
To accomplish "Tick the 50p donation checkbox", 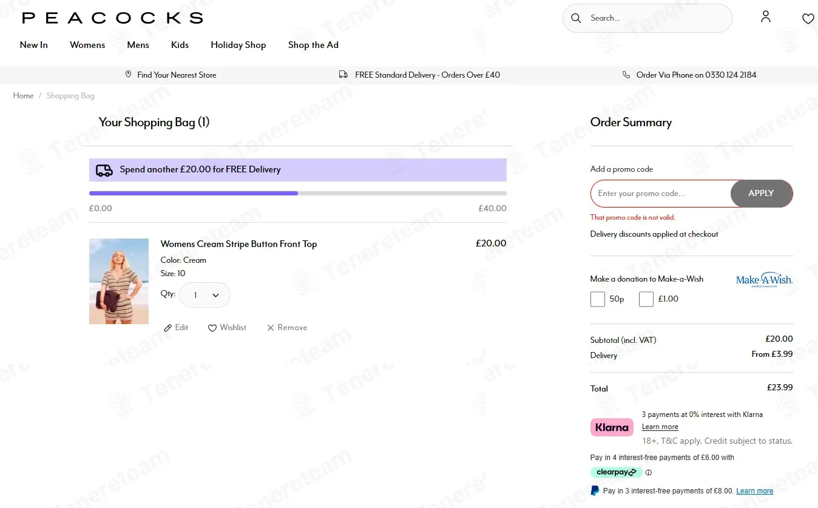I will coord(598,299).
